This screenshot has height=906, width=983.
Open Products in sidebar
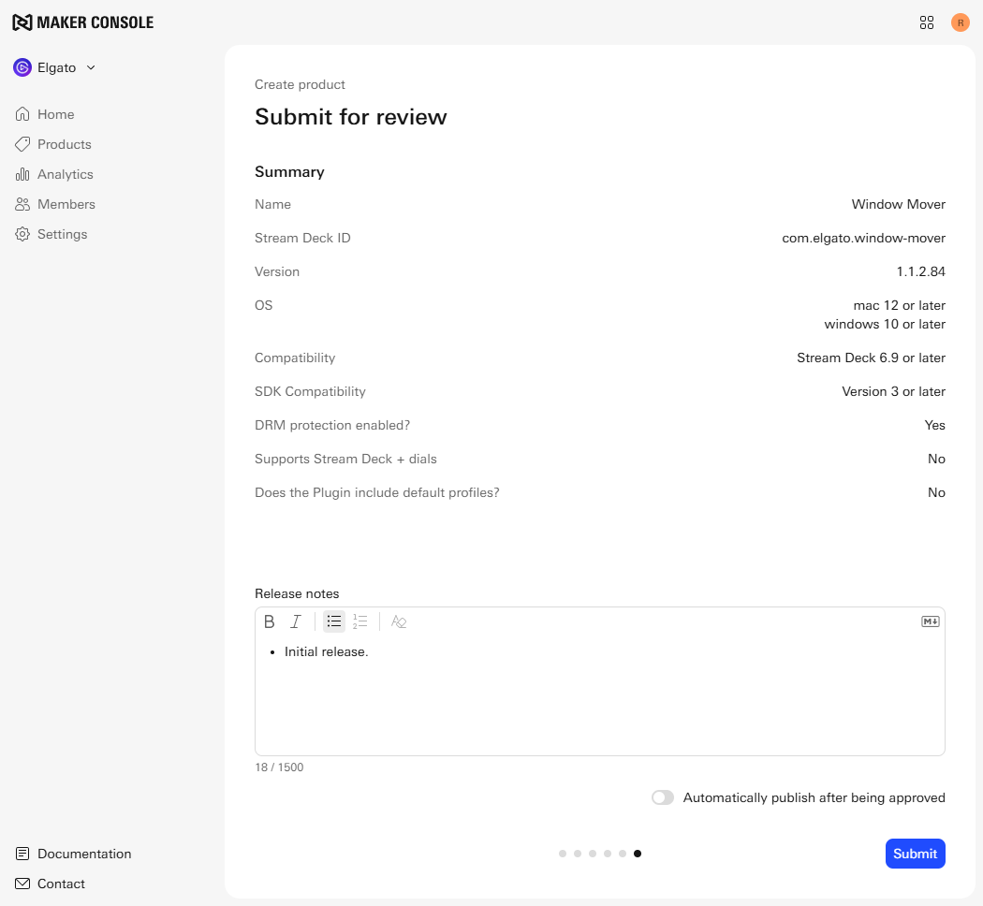pos(64,144)
